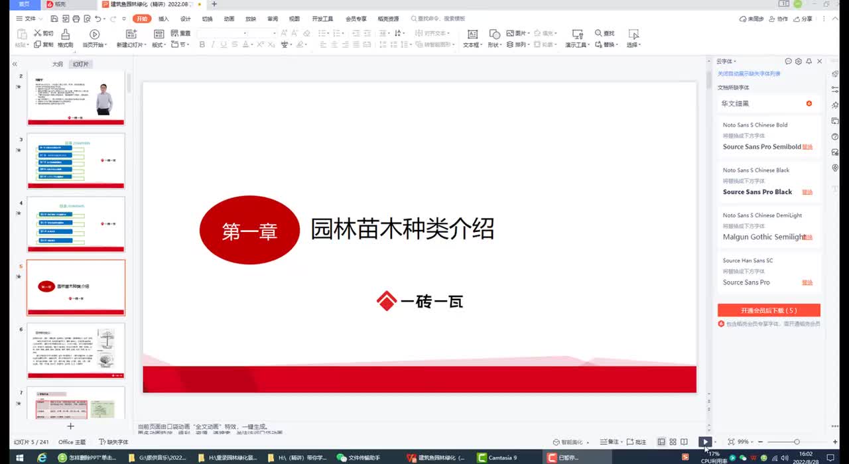The image size is (849, 464).
Task: Open Presentation Tools (演示工具)
Action: (x=577, y=38)
